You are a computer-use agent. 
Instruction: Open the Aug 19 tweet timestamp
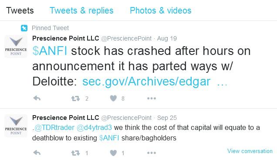[167, 38]
